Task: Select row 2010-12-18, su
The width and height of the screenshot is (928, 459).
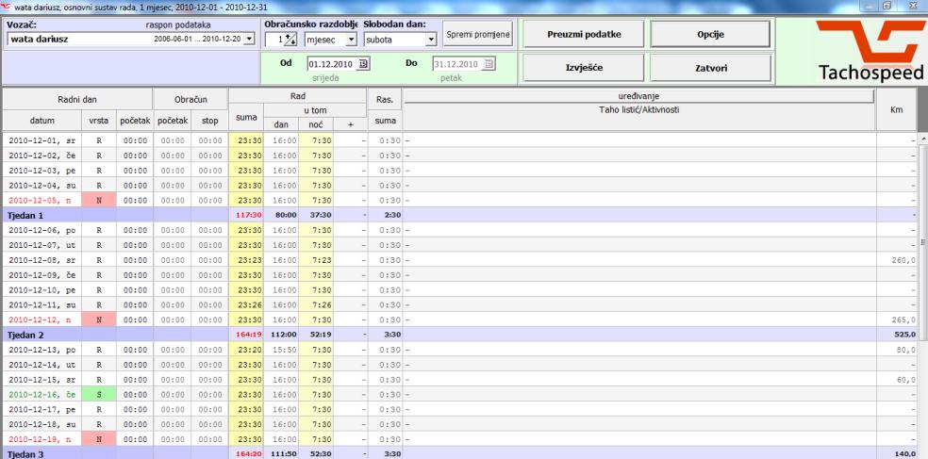Action: coord(459,424)
